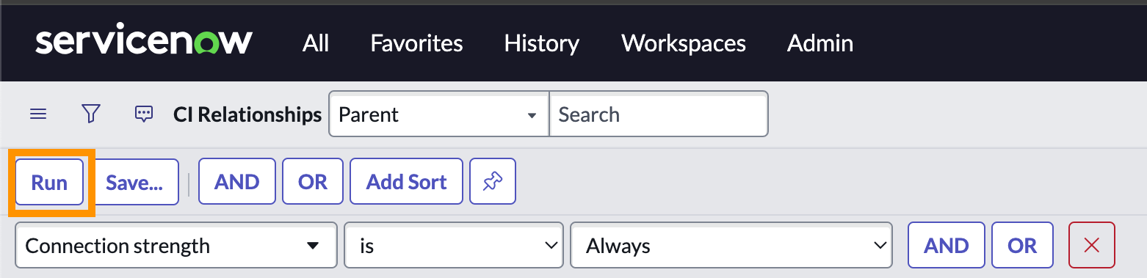The height and width of the screenshot is (278, 1147).
Task: Click the Save... filter button
Action: click(134, 182)
